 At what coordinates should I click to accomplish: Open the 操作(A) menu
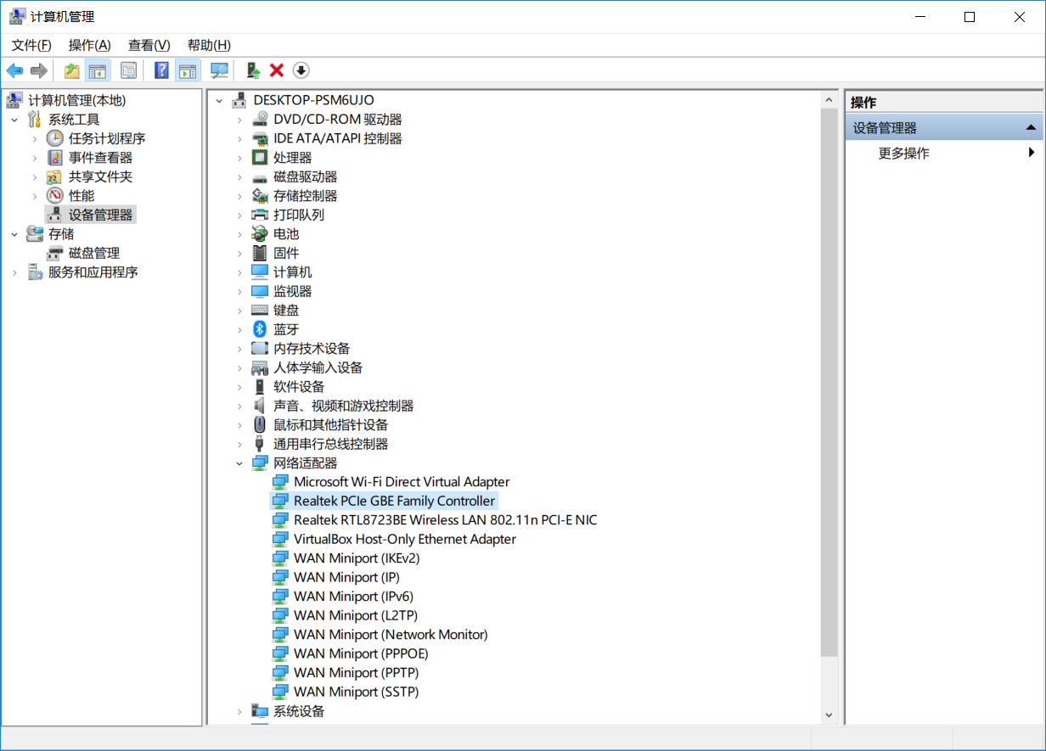[x=90, y=45]
